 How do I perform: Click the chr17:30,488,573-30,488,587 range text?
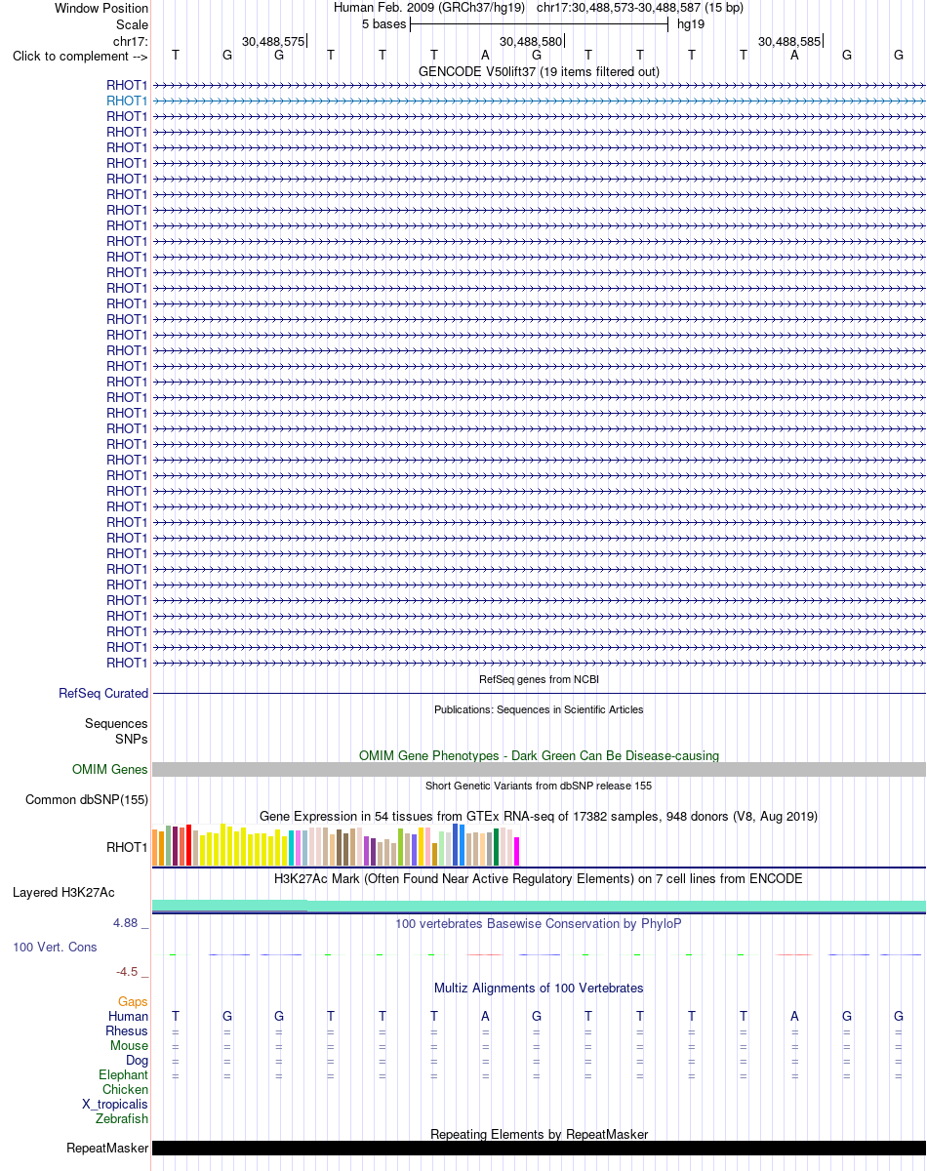point(640,8)
